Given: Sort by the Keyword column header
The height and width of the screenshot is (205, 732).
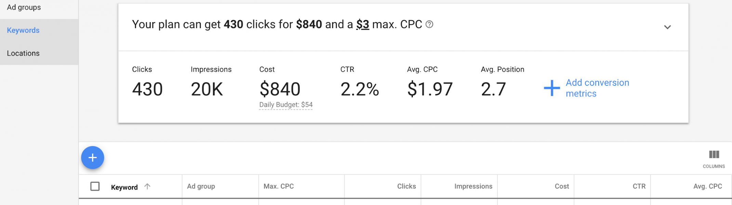Looking at the screenshot, I should pos(124,187).
